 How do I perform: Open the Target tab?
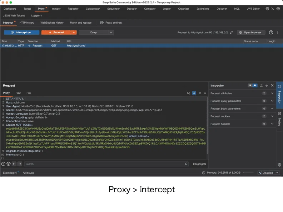(27, 9)
